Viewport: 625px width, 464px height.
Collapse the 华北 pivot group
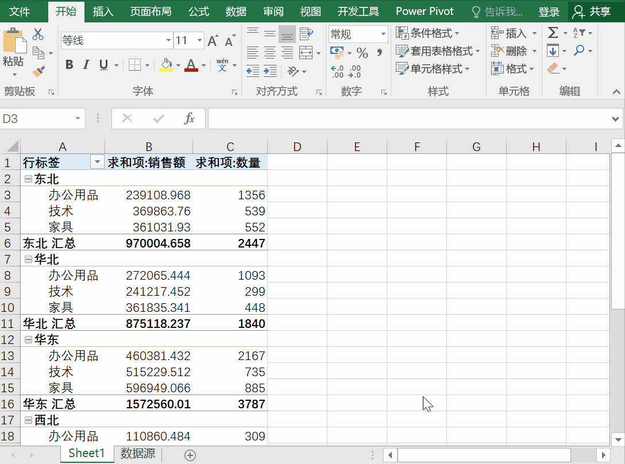(x=28, y=260)
